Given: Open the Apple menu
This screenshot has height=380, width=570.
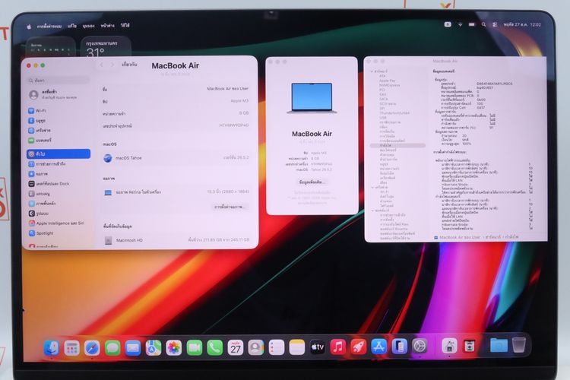Looking at the screenshot, I should coord(29,27).
